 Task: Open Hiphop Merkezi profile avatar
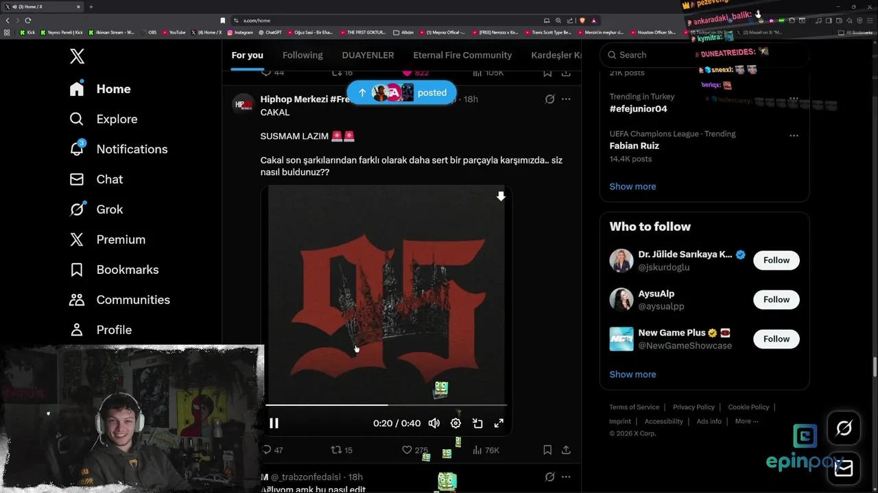click(x=243, y=105)
